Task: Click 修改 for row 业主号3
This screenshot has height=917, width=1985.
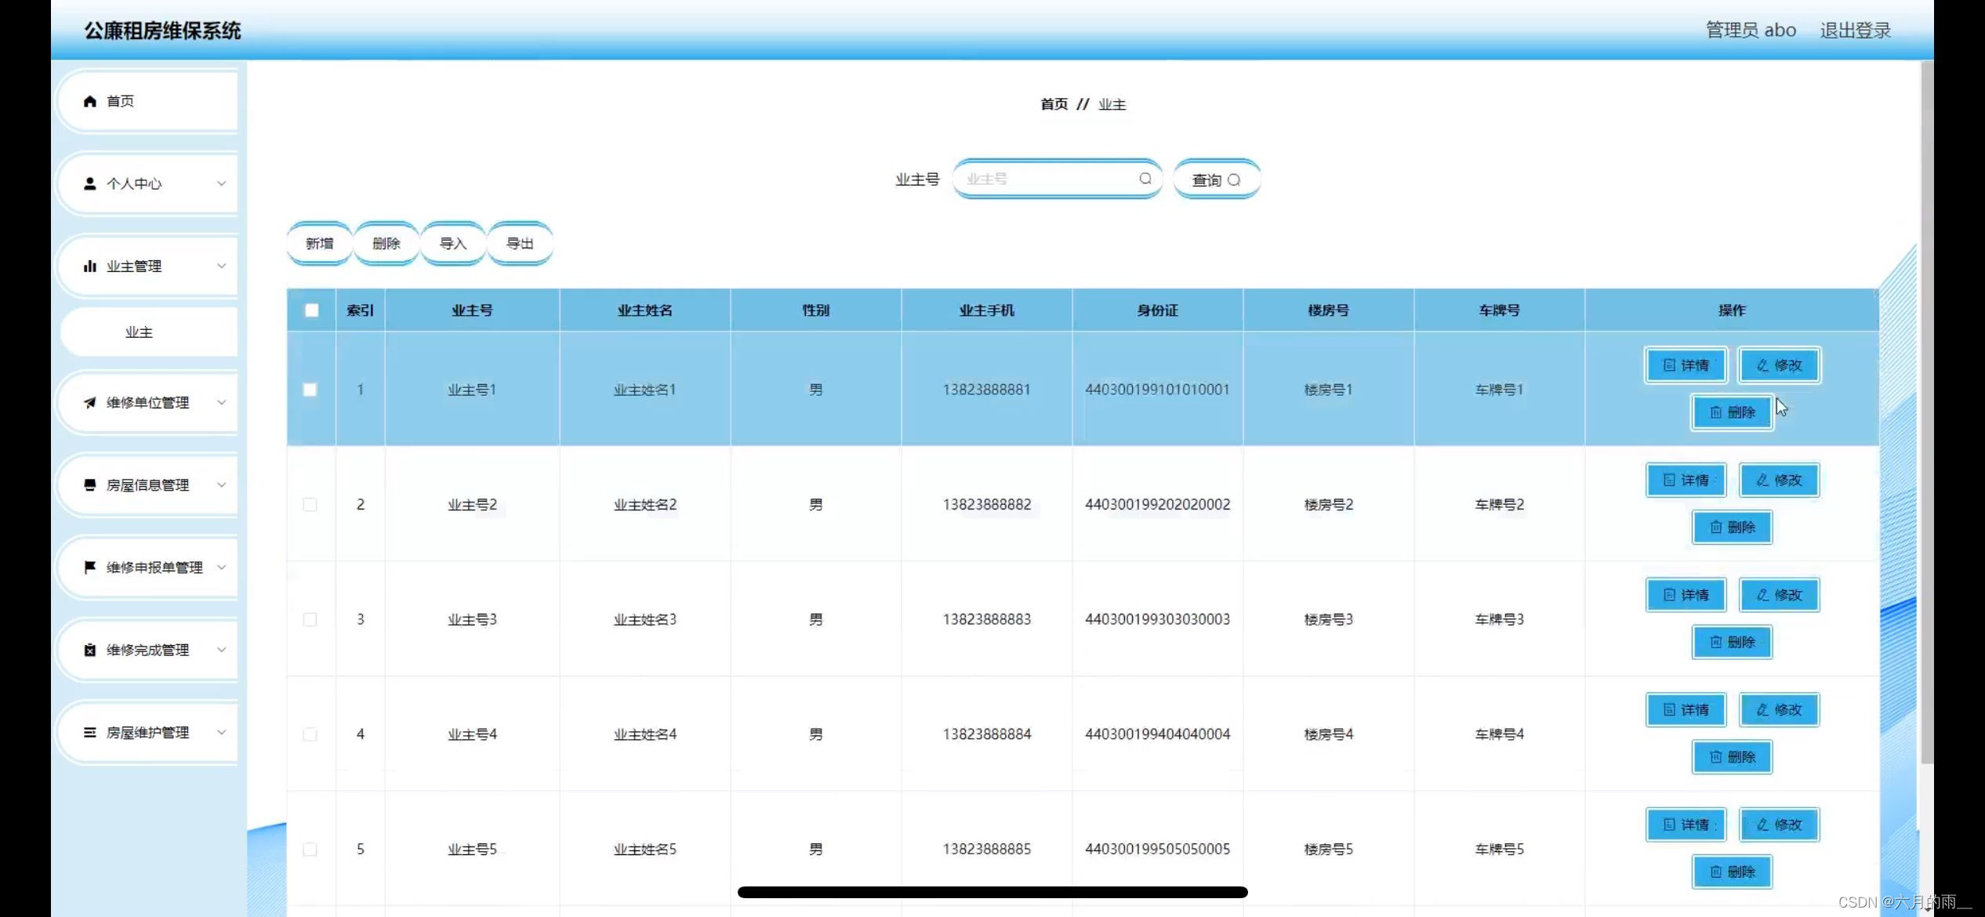Action: point(1779,595)
